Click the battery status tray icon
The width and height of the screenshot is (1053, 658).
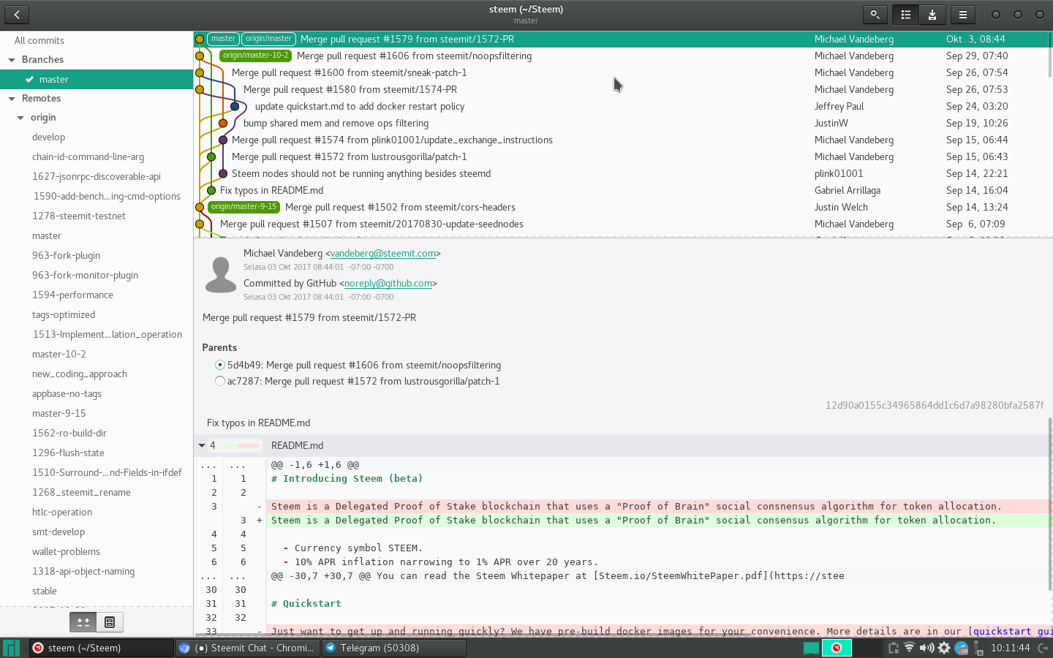pyautogui.click(x=978, y=648)
